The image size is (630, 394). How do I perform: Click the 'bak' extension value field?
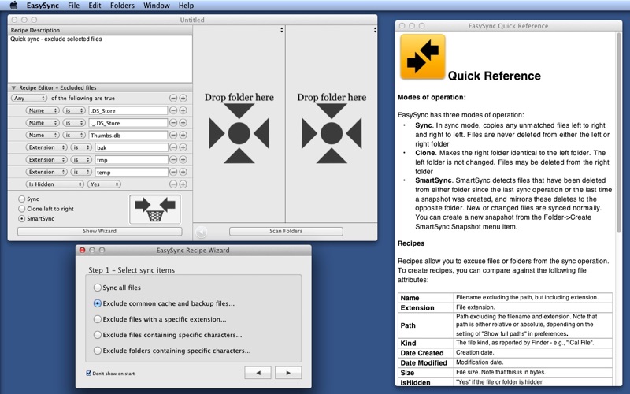point(132,147)
